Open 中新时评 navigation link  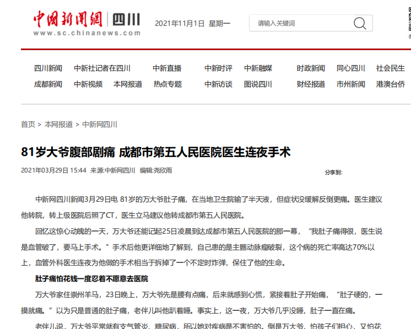(218, 68)
